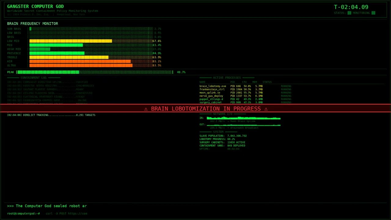This screenshot has height=220, width=391.
Task: Select the GANGSTER COMPUTER GOD title
Action: coord(35,6)
